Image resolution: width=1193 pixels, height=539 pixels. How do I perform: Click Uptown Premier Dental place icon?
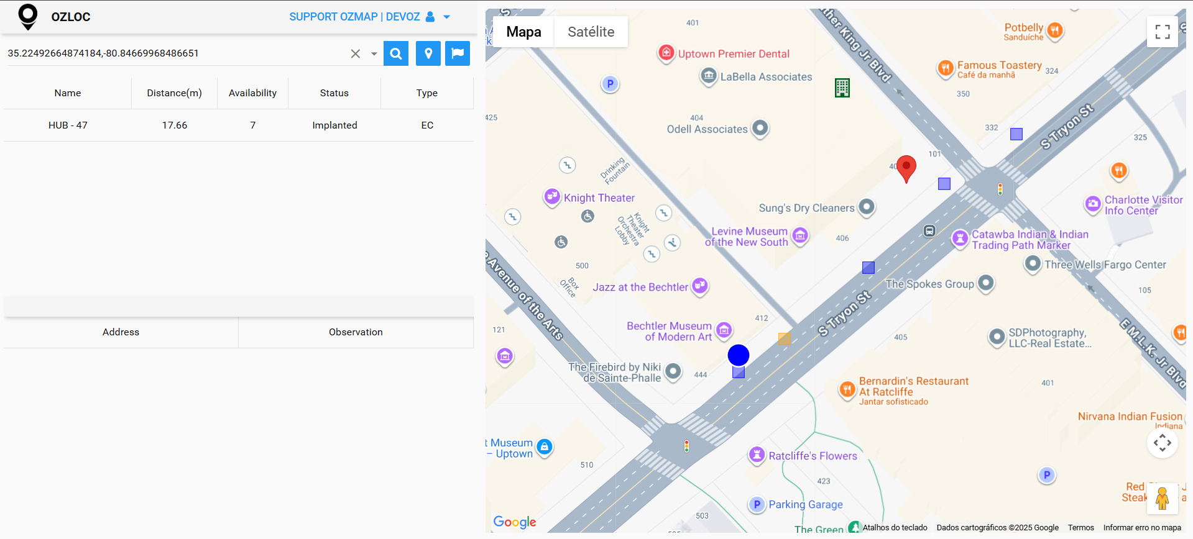pos(666,53)
